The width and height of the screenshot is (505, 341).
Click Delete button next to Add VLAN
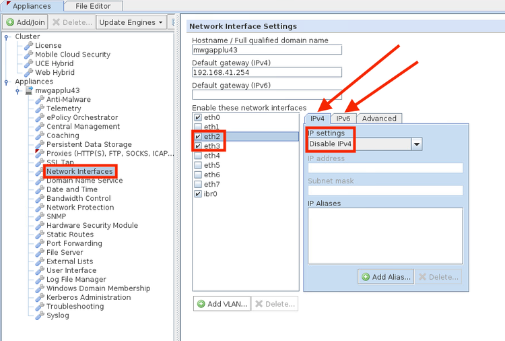[275, 304]
